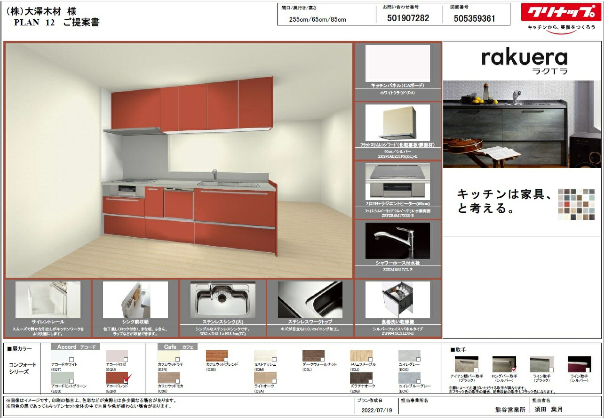Select the 2-burner IH heater image

[397, 182]
